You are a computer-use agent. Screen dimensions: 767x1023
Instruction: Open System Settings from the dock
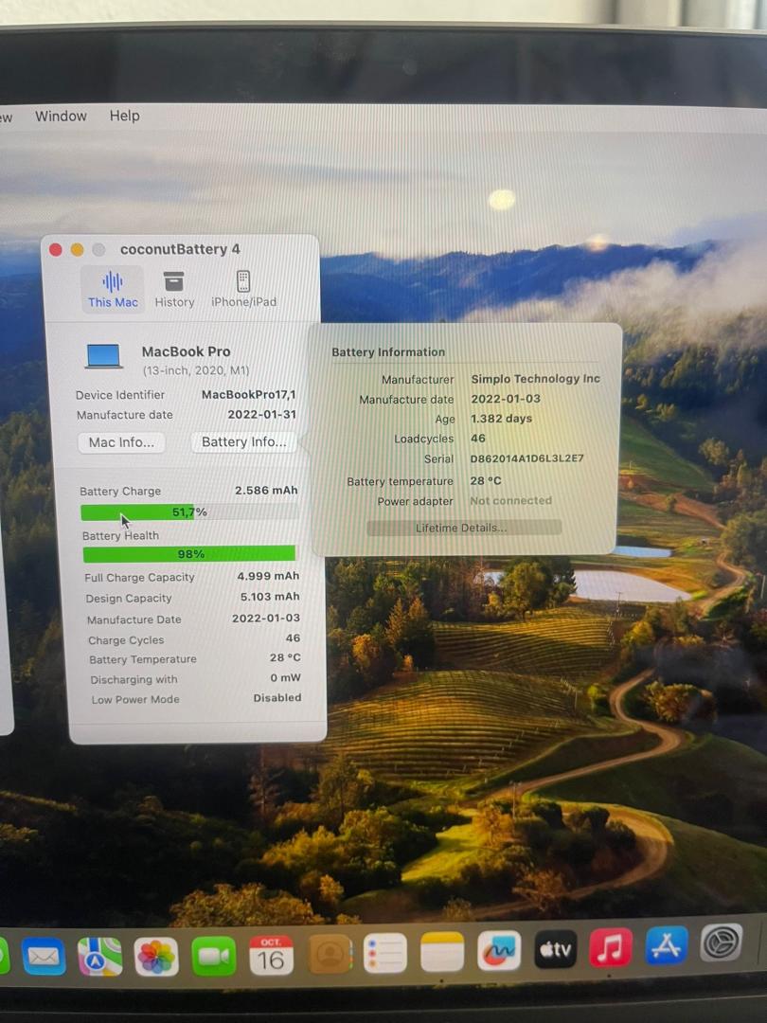pyautogui.click(x=721, y=942)
